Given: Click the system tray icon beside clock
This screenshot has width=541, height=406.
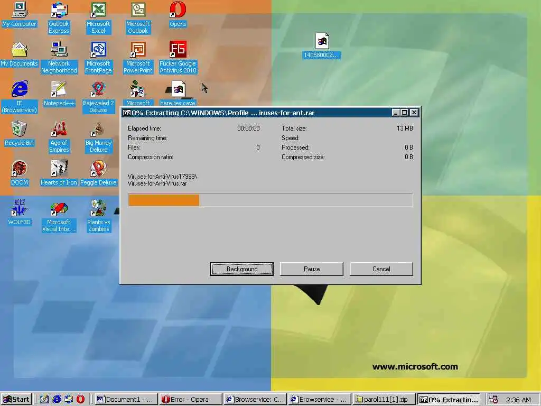Looking at the screenshot, I should [493, 399].
